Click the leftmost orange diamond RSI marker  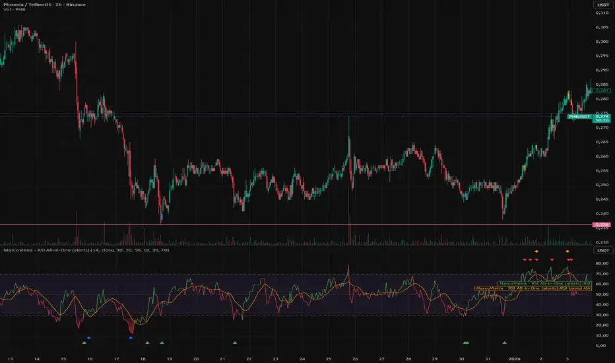536,251
